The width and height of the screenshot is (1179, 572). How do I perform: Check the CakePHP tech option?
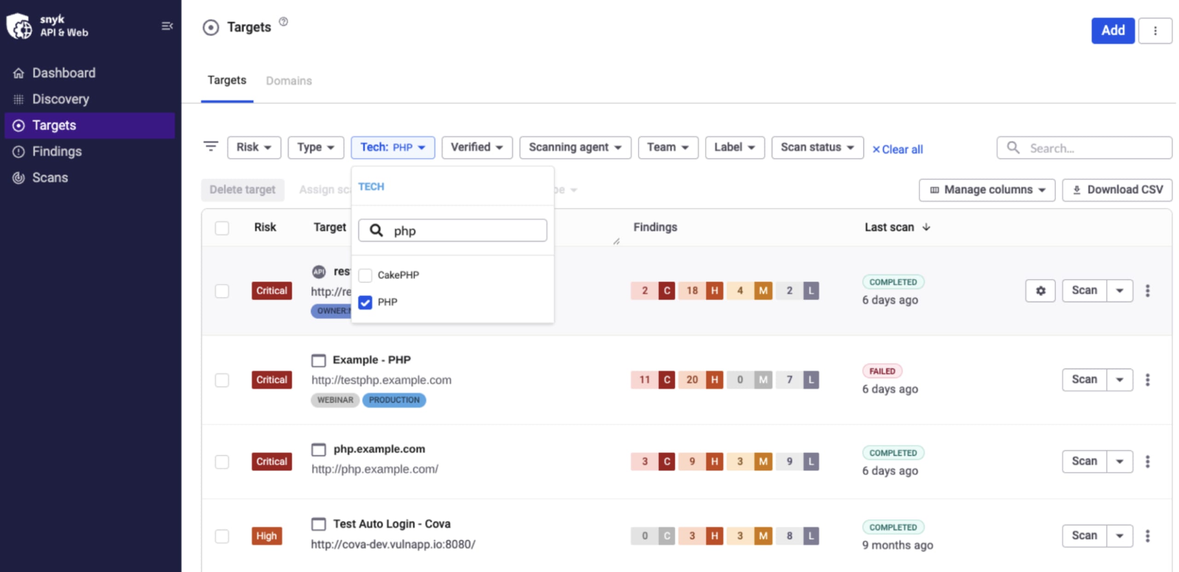[x=365, y=275]
